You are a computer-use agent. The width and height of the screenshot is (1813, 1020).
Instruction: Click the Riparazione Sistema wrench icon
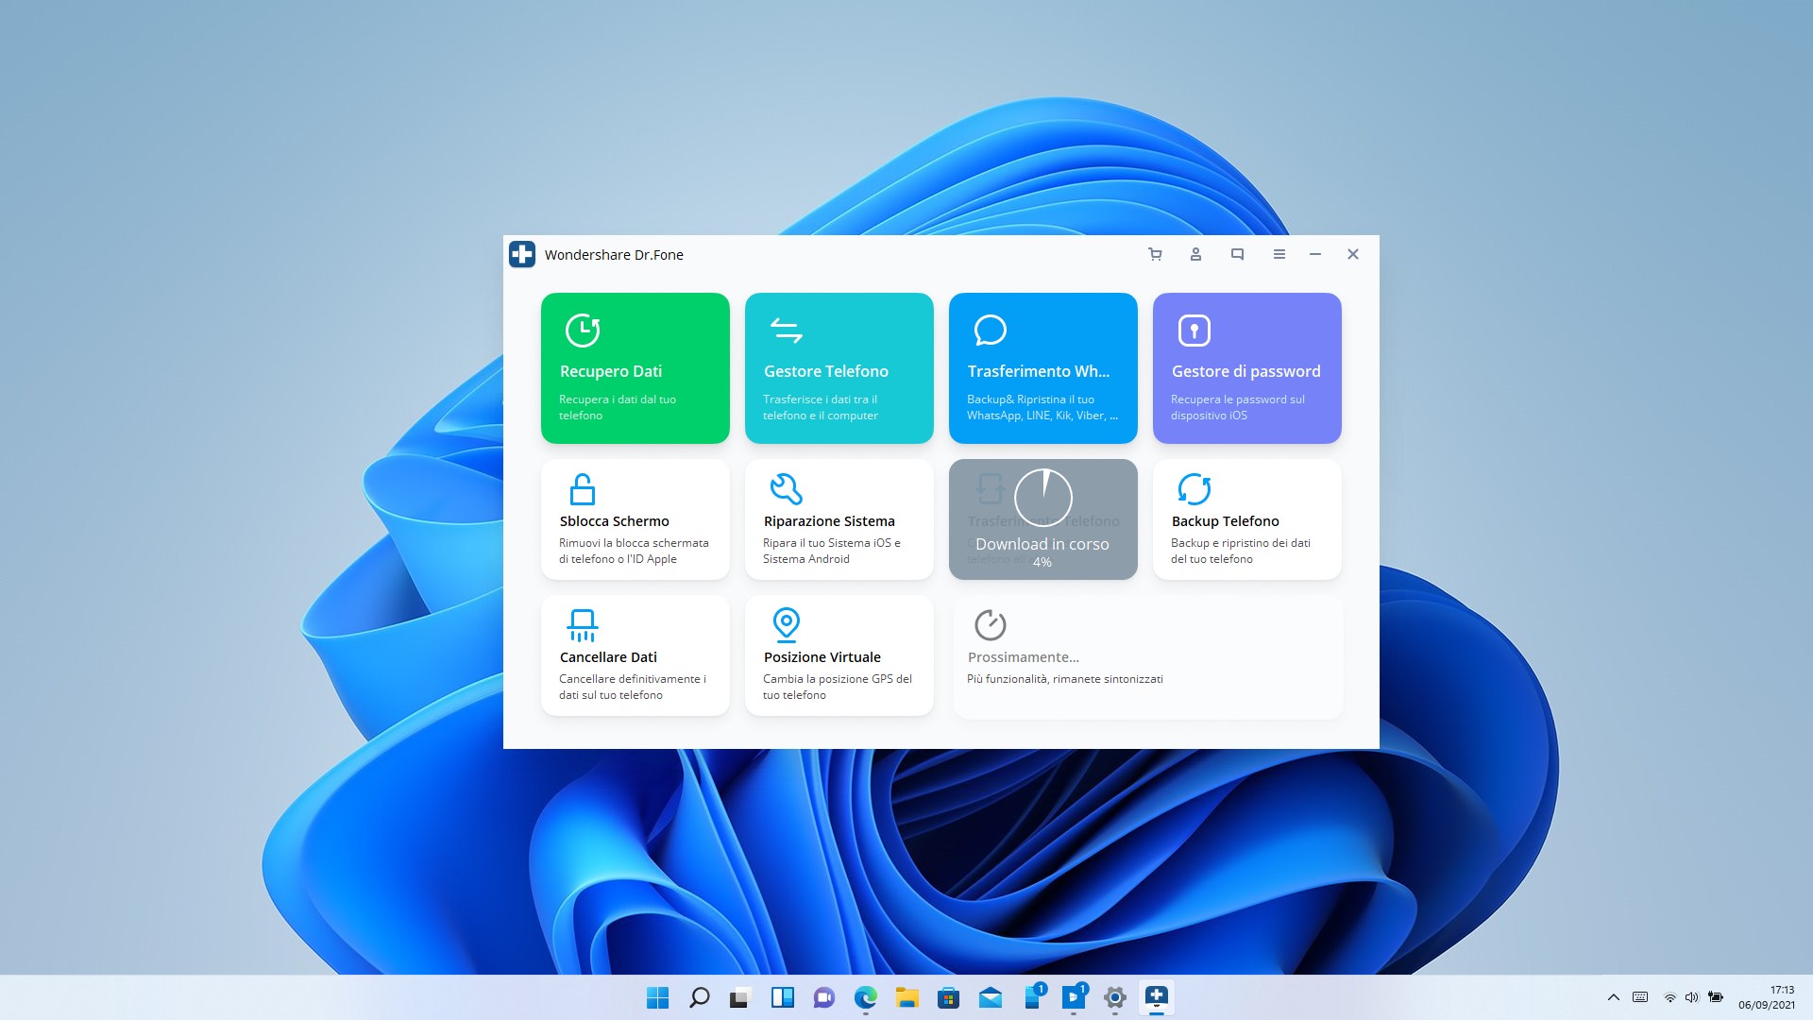click(786, 489)
